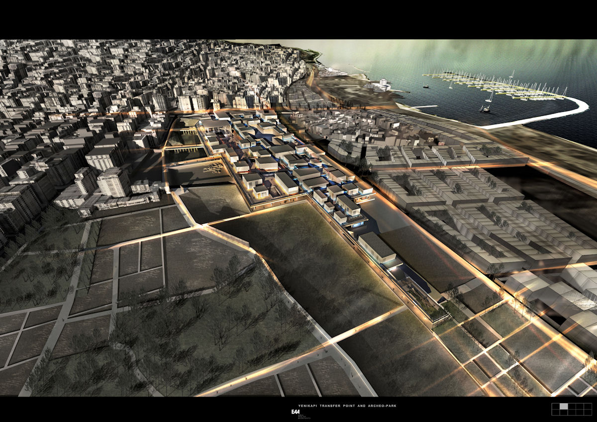This screenshot has height=422, width=597.
Task: Click the bottom-right cell of the page grid
Action: coord(588,412)
